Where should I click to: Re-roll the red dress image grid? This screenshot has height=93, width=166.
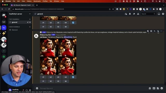coord(73,77)
